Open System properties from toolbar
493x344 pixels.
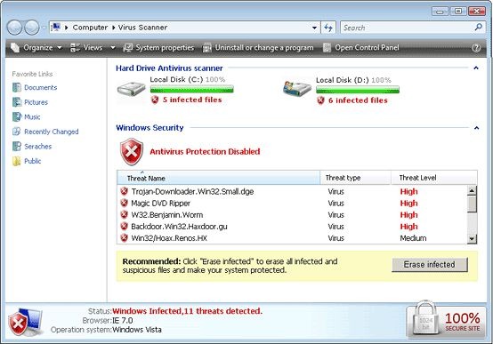(158, 48)
